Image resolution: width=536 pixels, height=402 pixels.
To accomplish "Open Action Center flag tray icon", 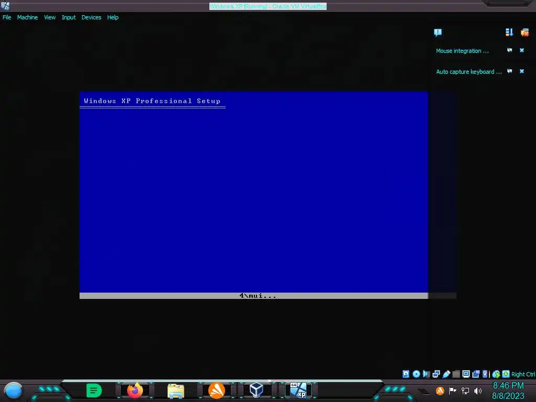I will pyautogui.click(x=453, y=390).
